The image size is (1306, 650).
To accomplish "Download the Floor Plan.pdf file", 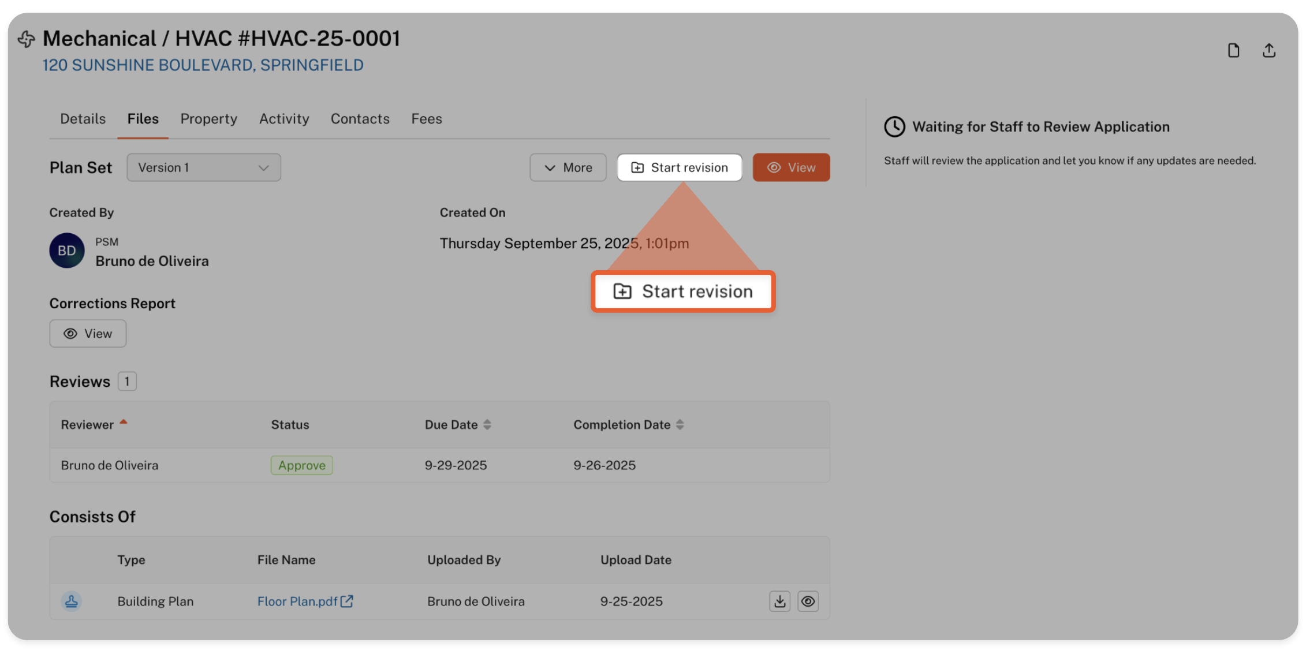I will [779, 601].
